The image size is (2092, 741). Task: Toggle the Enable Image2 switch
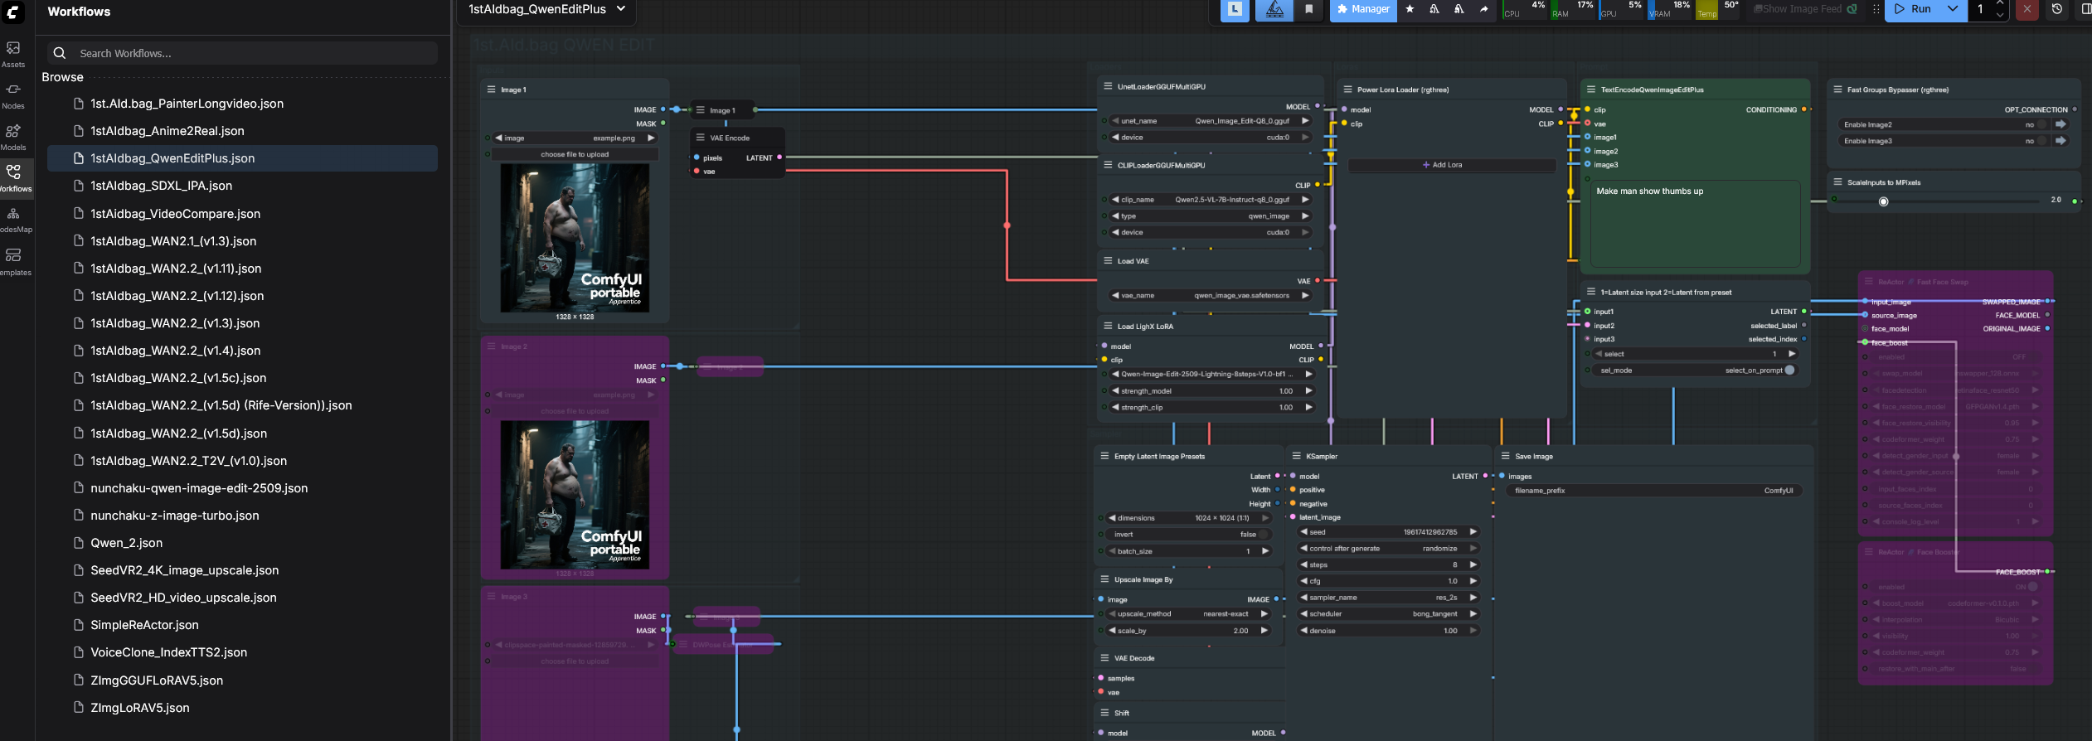[2041, 124]
